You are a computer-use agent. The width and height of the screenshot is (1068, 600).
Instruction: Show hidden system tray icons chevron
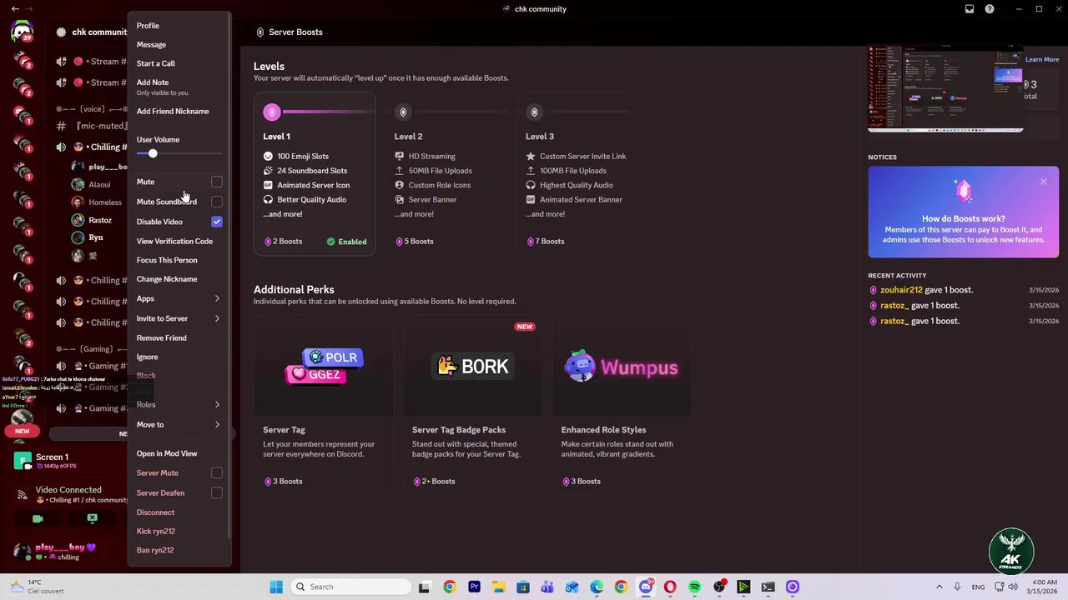point(939,587)
